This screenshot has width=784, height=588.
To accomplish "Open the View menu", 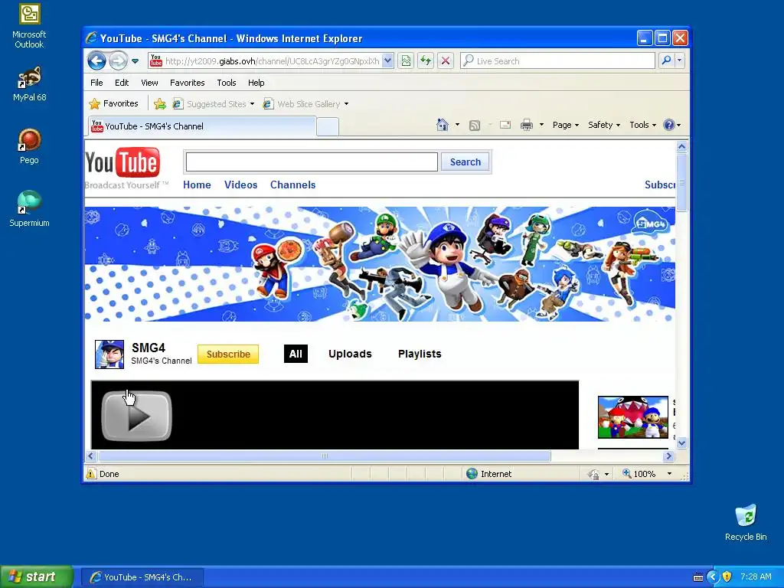I will pos(149,83).
